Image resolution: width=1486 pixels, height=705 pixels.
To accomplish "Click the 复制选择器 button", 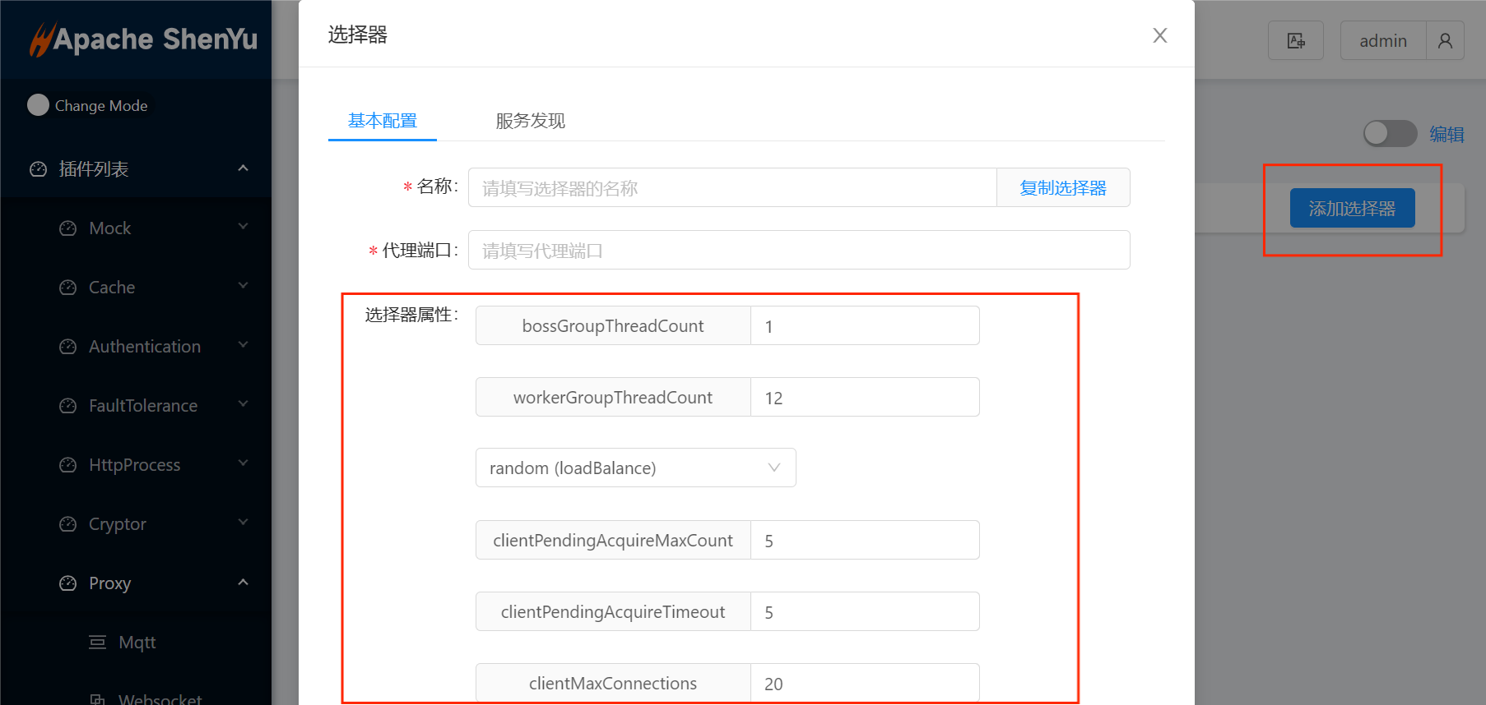I will click(1062, 188).
